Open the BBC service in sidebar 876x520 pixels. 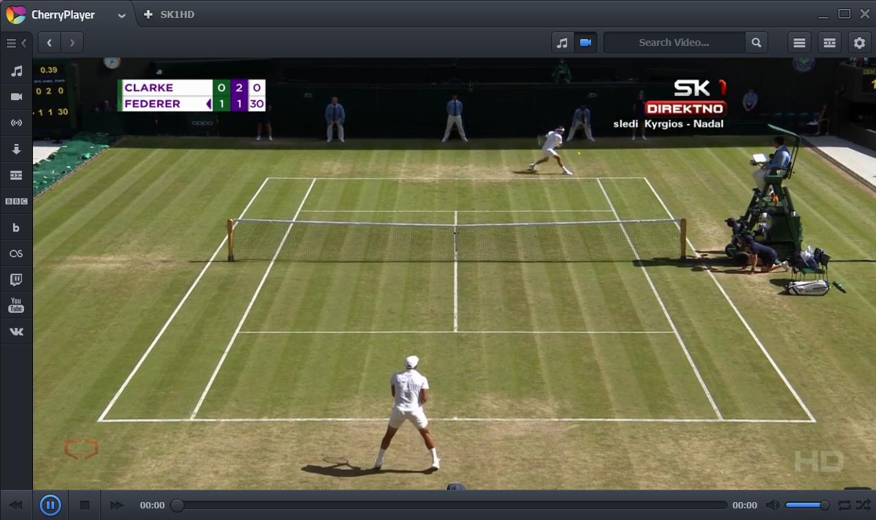[x=16, y=201]
